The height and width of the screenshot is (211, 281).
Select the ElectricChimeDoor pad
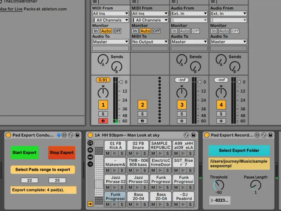pyautogui.click(x=161, y=162)
